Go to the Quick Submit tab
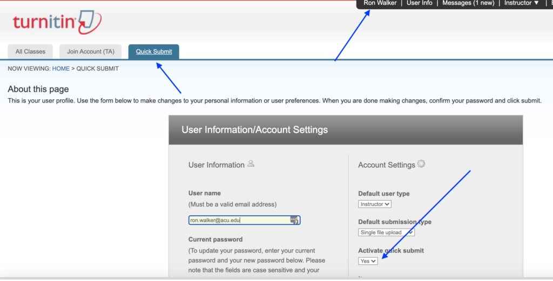 point(154,52)
